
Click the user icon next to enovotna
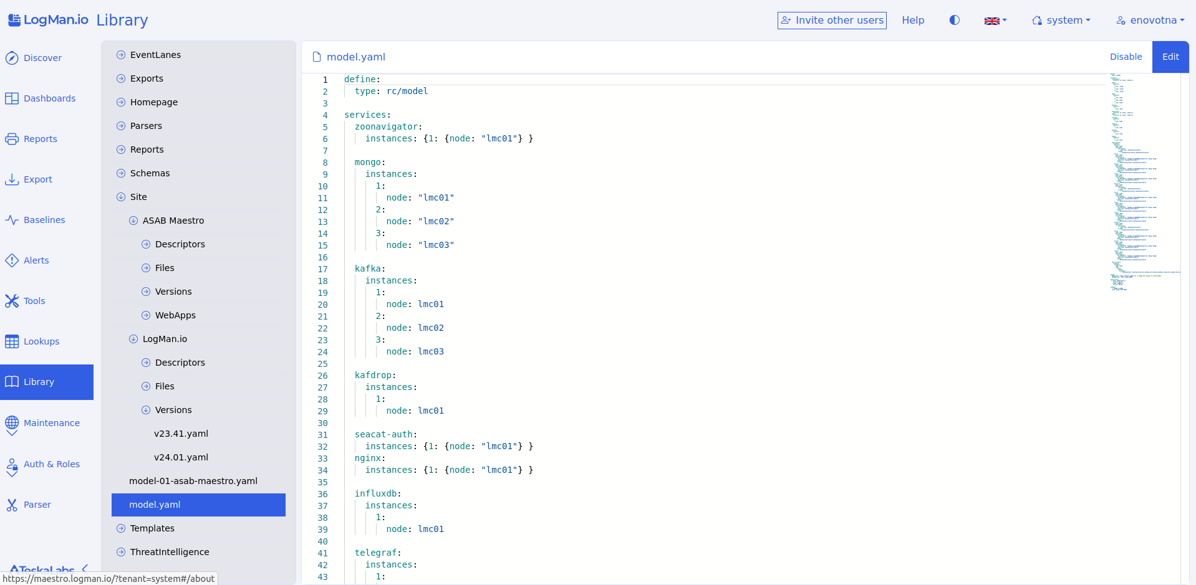click(1121, 21)
